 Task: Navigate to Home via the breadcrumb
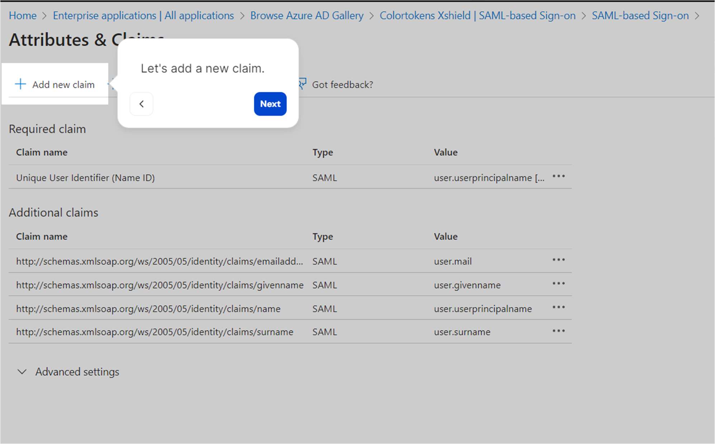coord(23,15)
